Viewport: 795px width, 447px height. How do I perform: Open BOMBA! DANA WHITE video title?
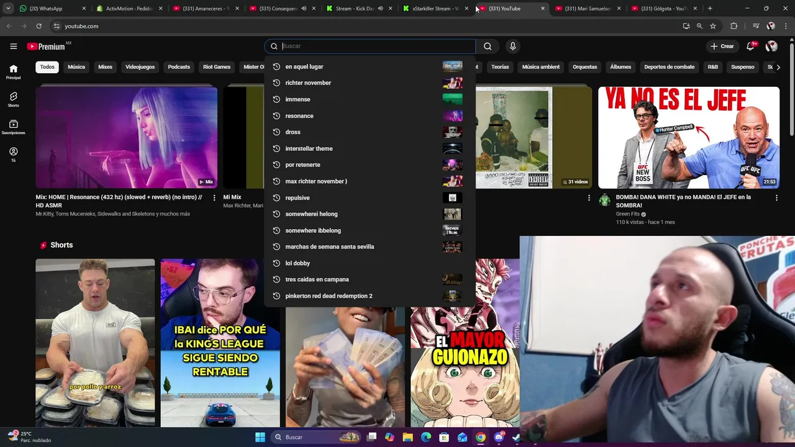pyautogui.click(x=683, y=201)
